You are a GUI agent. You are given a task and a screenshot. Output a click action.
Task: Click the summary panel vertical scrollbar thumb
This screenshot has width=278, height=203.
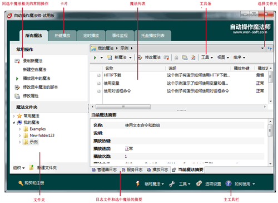(270, 130)
